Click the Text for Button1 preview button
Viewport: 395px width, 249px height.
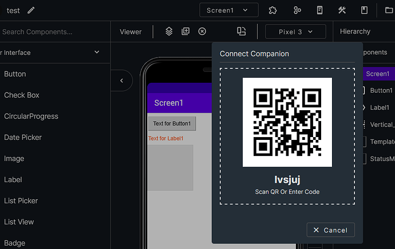pyautogui.click(x=172, y=123)
